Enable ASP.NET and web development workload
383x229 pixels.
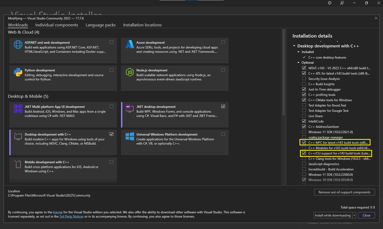[x=111, y=42]
